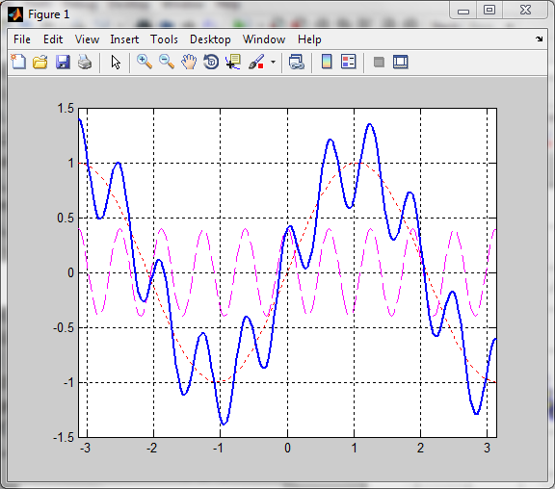Open the Desktop menu

pos(210,39)
